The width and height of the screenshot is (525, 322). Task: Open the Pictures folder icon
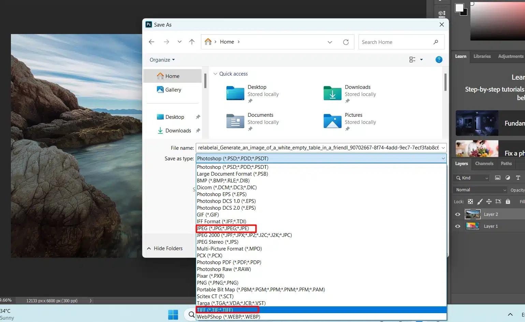332,121
